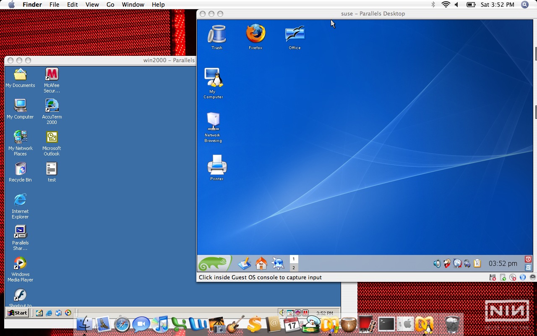Click Internet Explorer in win2000 quick launch
This screenshot has width=537, height=336.
[49, 313]
